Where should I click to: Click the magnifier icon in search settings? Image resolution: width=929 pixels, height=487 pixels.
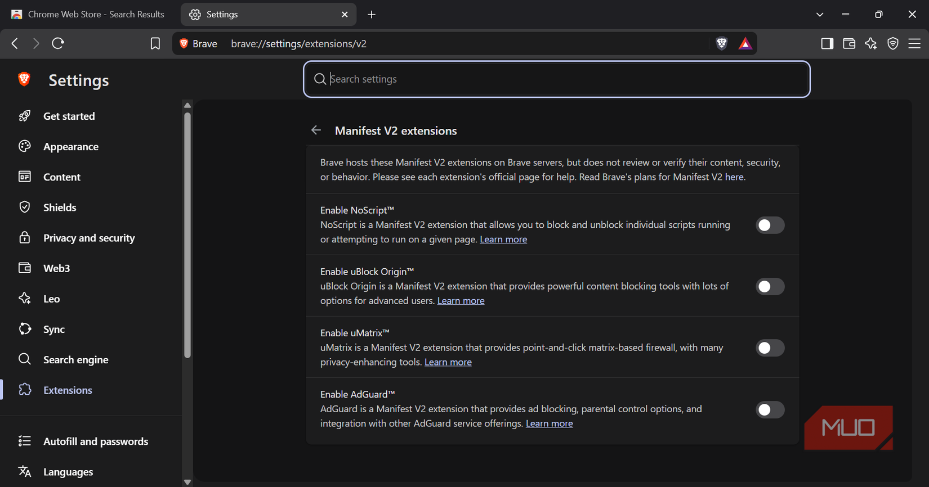coord(320,79)
